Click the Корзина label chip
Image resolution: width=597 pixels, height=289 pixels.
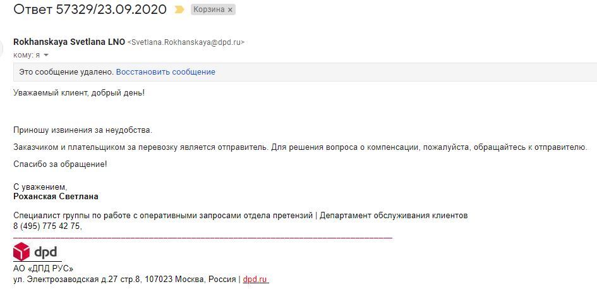pyautogui.click(x=210, y=10)
